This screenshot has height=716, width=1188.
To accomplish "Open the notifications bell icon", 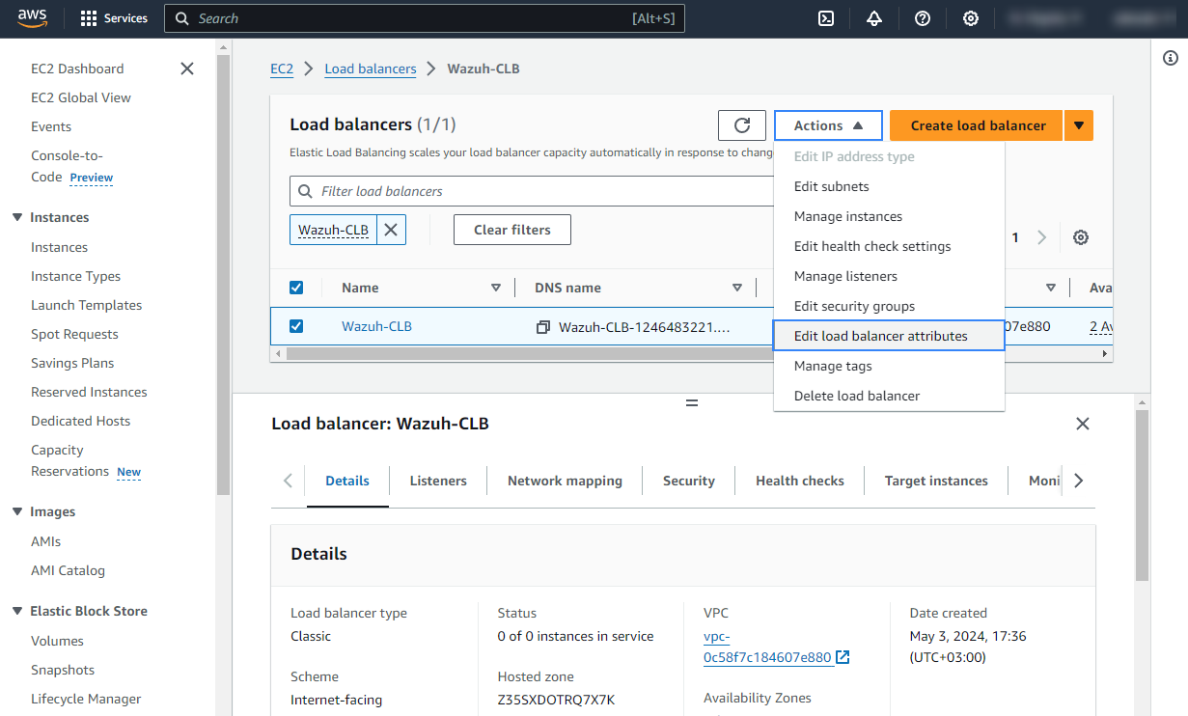I will (874, 18).
